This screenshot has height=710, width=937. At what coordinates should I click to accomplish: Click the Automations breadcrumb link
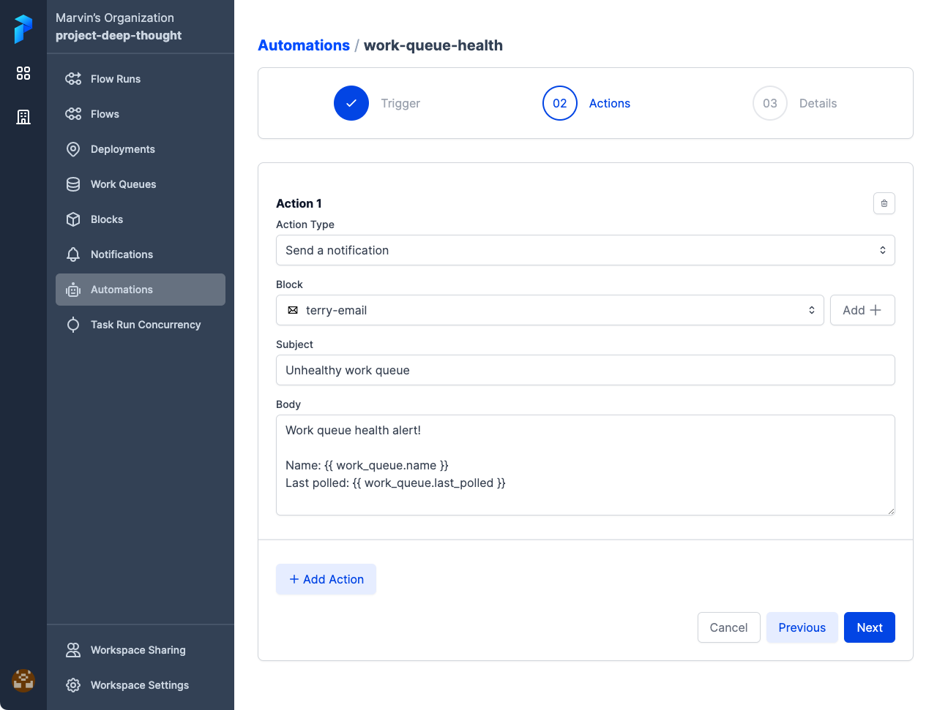[304, 45]
